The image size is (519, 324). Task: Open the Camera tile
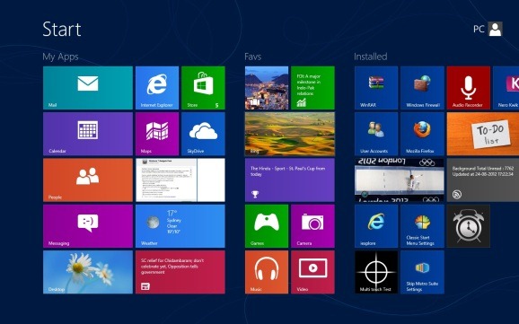coord(312,226)
